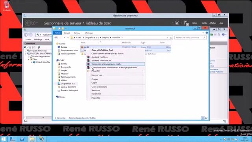Click Disque local (C:) breadcrumb

[92, 37]
